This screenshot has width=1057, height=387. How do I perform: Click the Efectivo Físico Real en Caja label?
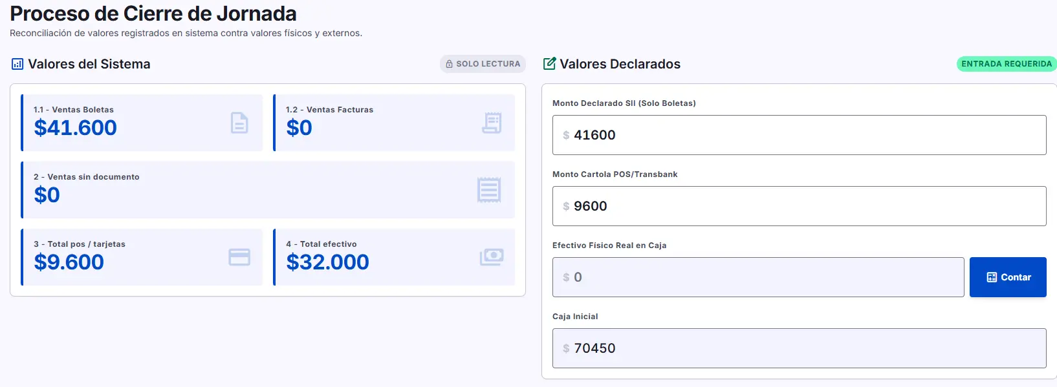click(x=609, y=246)
